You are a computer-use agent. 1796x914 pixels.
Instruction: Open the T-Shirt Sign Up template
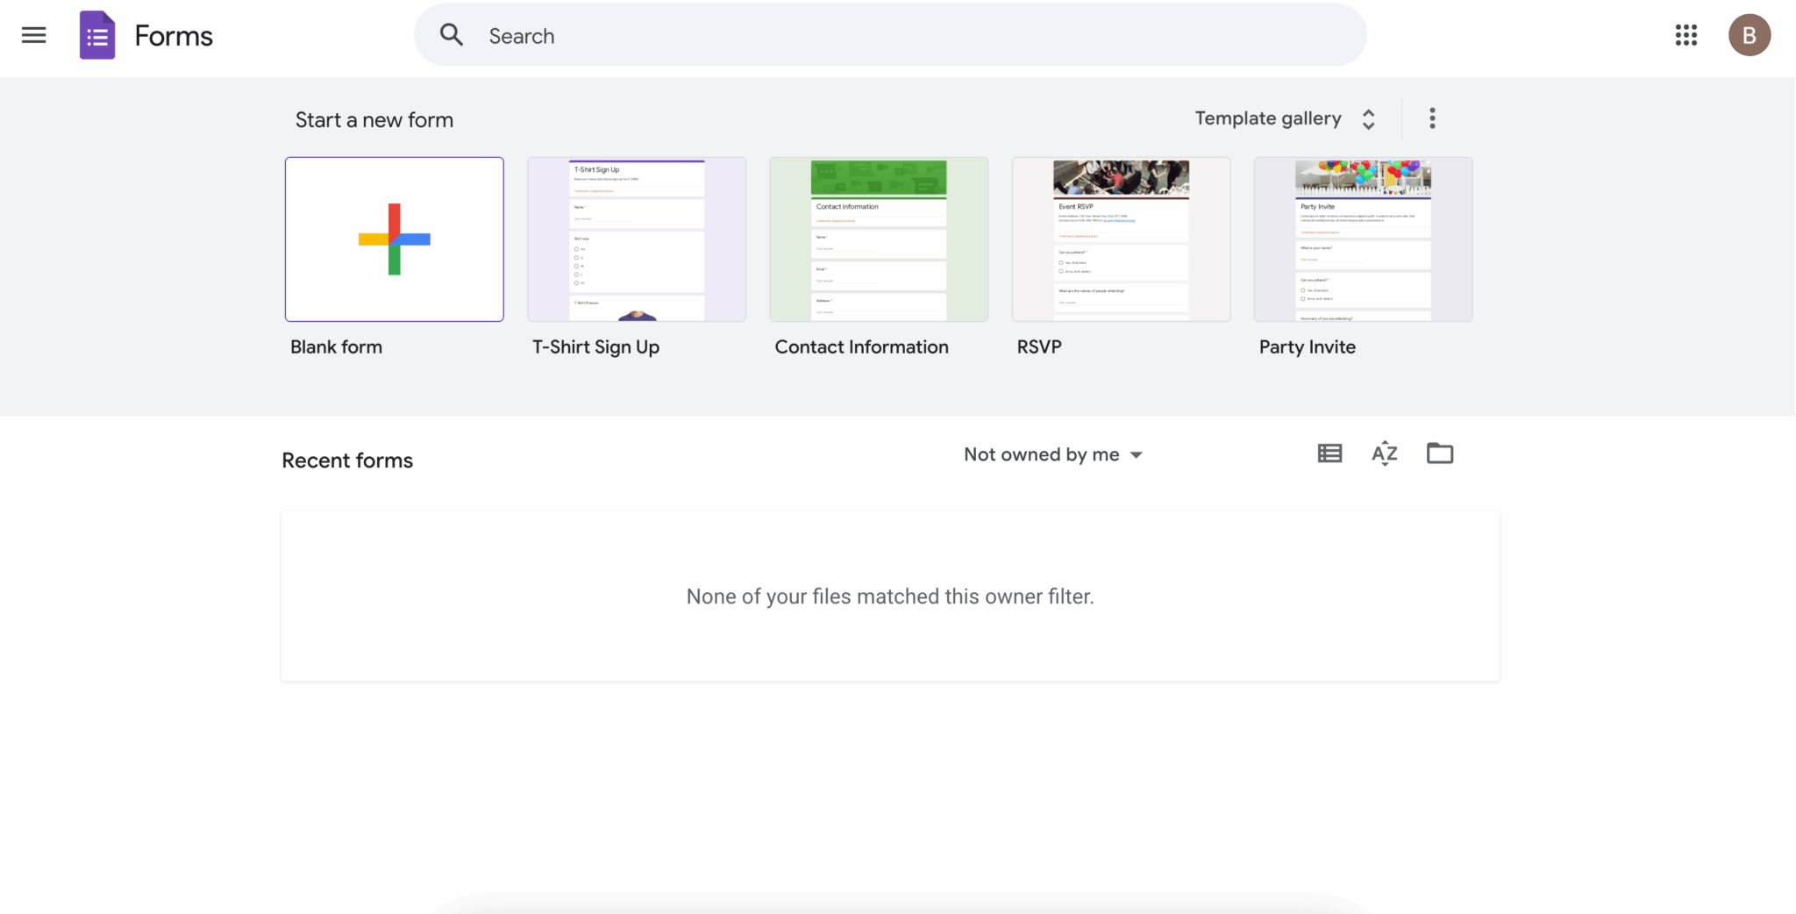[x=636, y=239]
